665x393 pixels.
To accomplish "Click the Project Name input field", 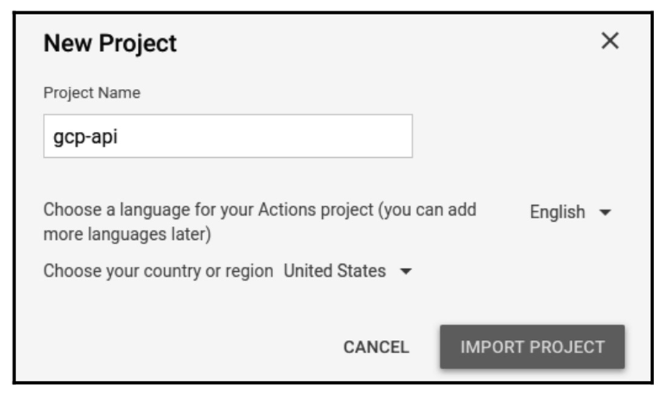I will click(x=227, y=137).
